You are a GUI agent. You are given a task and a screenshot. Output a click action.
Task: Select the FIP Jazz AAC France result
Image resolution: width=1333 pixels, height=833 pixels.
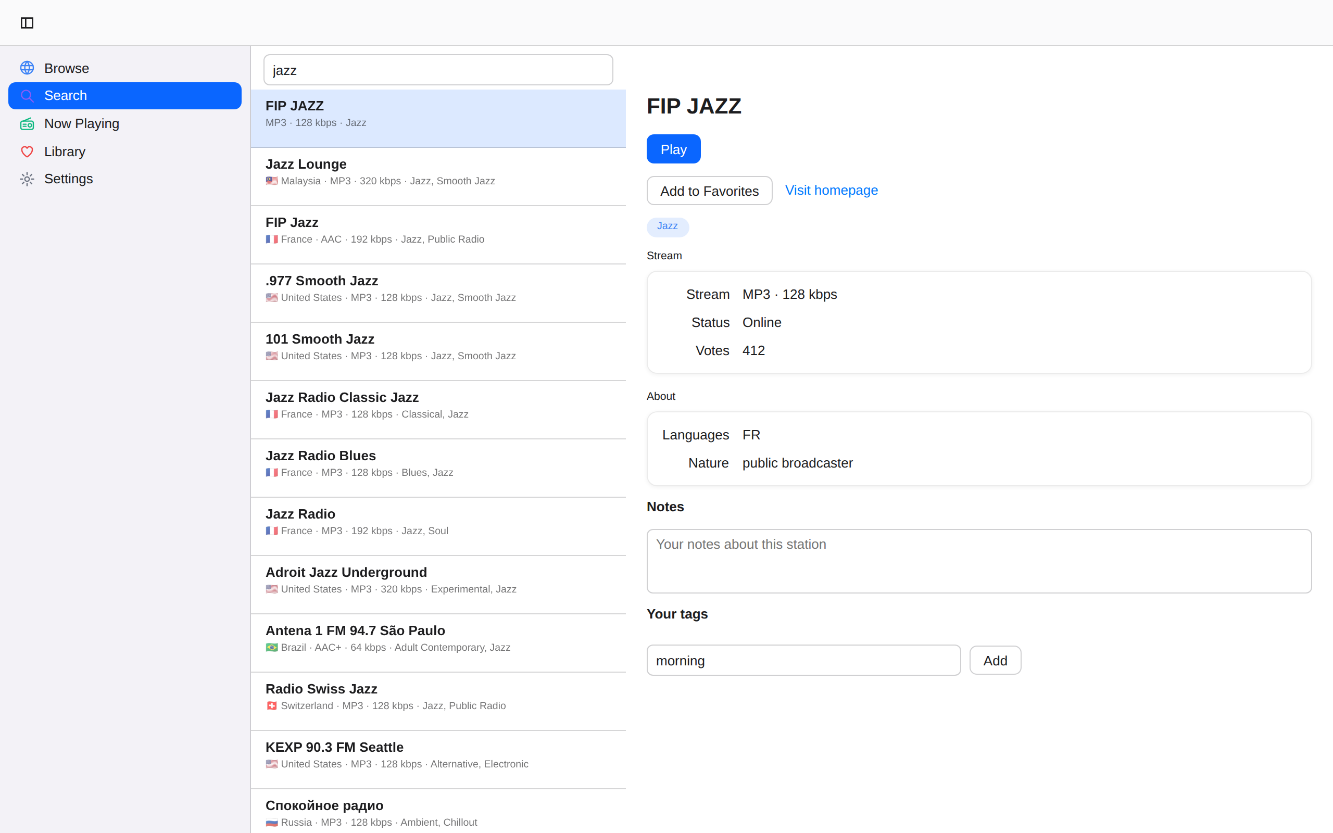click(438, 235)
